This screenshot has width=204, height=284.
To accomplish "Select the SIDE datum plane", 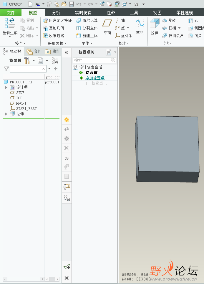I will [20, 93].
